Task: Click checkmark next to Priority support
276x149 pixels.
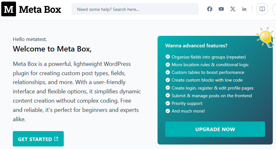Action: [167, 103]
